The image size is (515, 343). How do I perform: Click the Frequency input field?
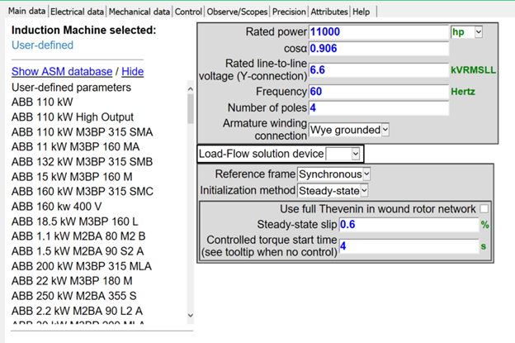click(x=379, y=92)
